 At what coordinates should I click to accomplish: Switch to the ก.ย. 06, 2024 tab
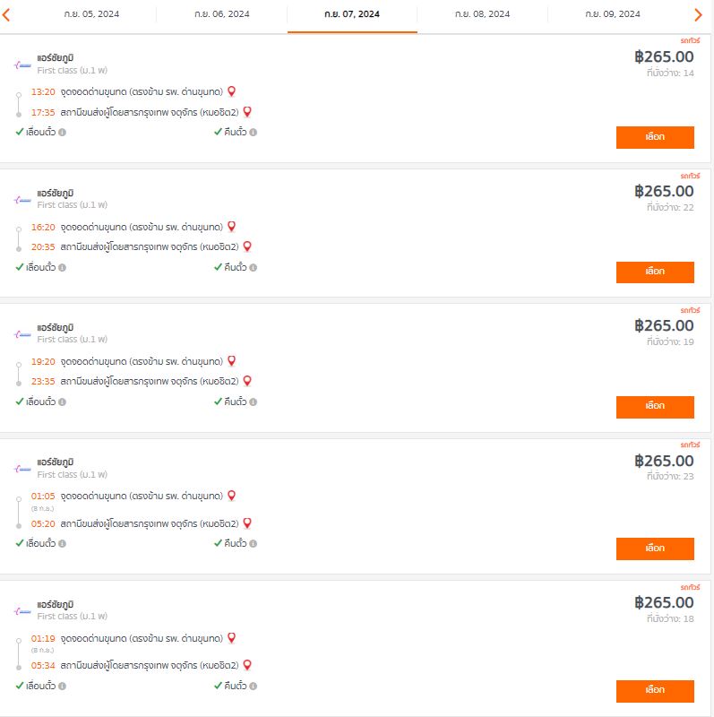(221, 14)
